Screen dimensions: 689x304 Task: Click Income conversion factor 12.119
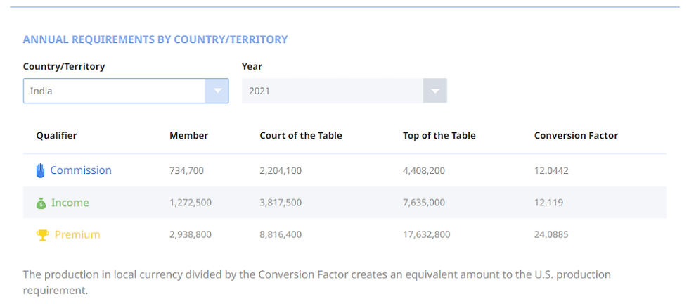pyautogui.click(x=548, y=203)
